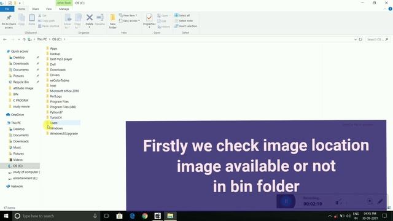Image resolution: width=393 pixels, height=221 pixels.
Task: Click the Rename ribbon icon
Action: click(x=100, y=20)
